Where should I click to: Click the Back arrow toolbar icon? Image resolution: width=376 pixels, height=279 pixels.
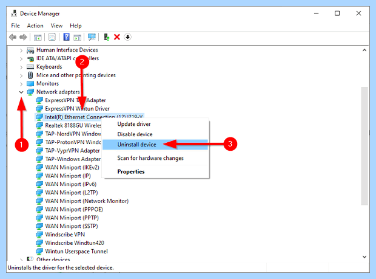13,37
